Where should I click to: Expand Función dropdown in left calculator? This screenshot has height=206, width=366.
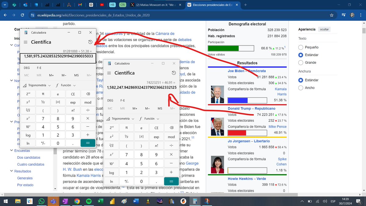(x=66, y=85)
